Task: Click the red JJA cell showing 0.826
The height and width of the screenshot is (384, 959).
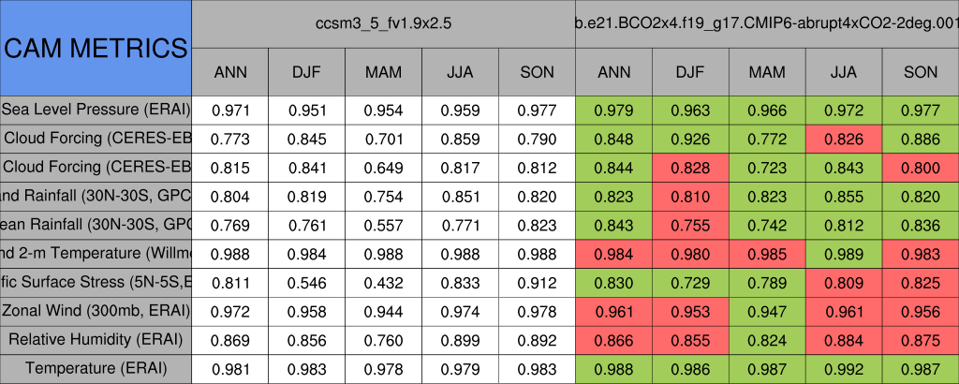Action: [x=844, y=139]
